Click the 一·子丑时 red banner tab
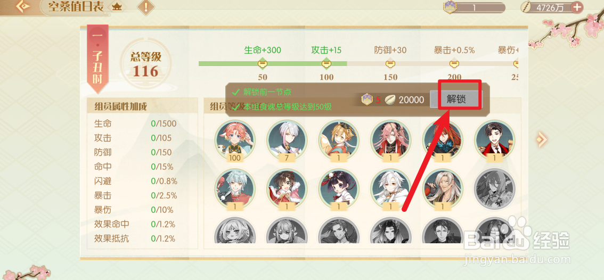604x280 pixels. (x=97, y=59)
